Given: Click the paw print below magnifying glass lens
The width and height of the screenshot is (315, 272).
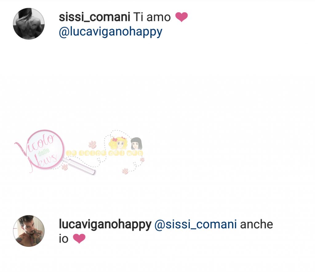Looking at the screenshot, I should [65, 167].
